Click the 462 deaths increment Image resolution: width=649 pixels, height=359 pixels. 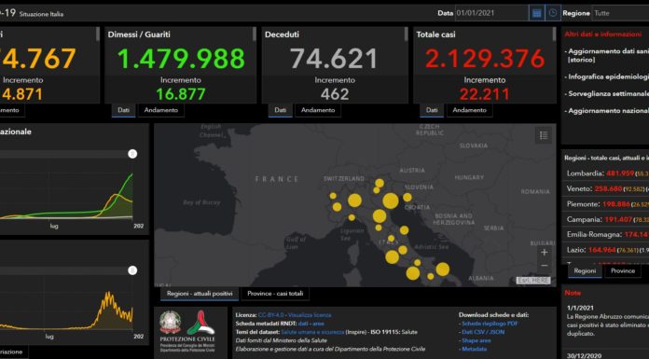(x=335, y=94)
